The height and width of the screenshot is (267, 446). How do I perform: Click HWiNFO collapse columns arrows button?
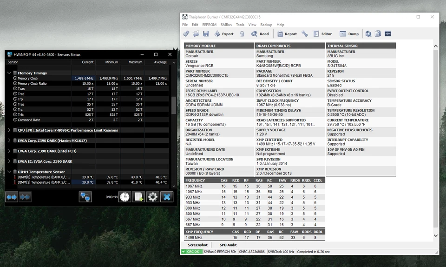(x=25, y=197)
